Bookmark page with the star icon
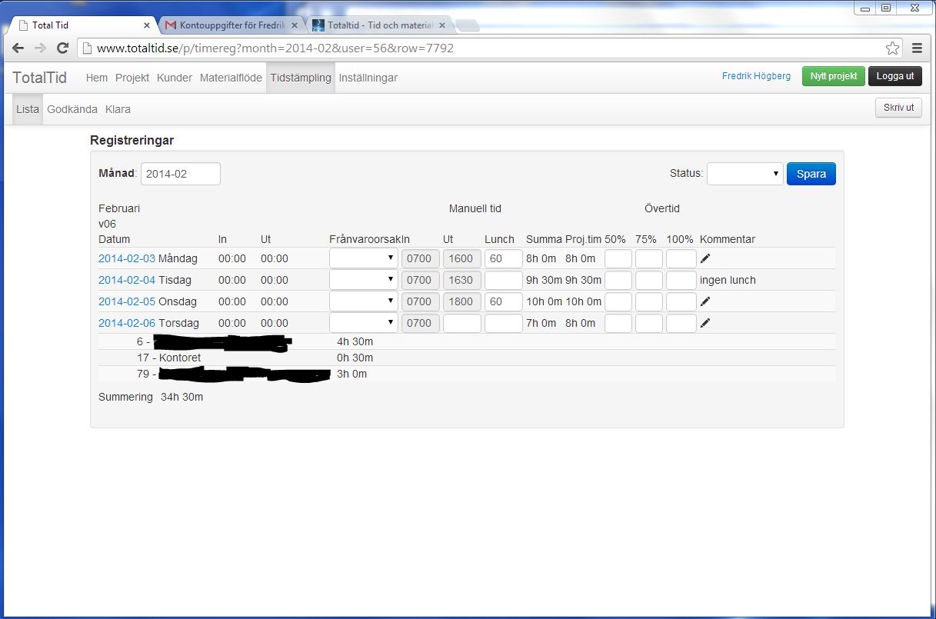Viewport: 936px width, 619px height. [x=892, y=48]
